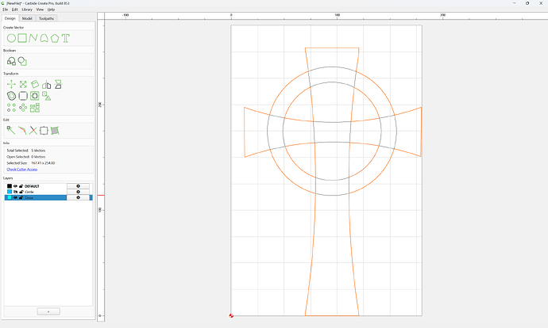The image size is (548, 328).
Task: Show the hidden Circle layer
Action: point(15,192)
